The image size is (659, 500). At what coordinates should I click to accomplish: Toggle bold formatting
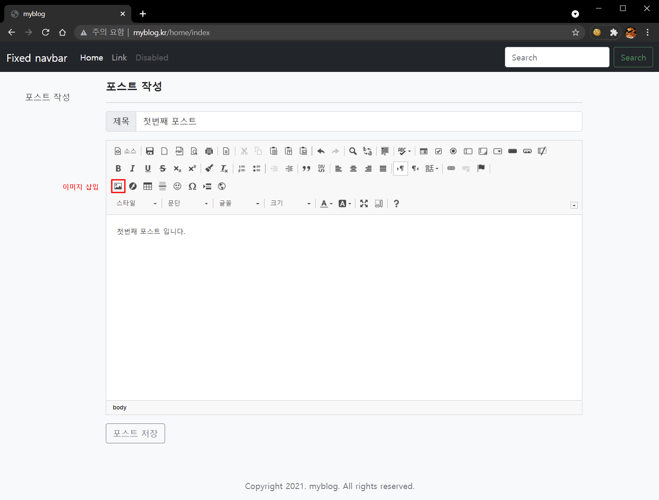tap(118, 168)
